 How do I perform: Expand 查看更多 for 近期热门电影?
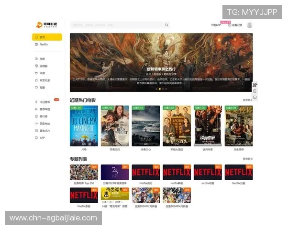pos(247,101)
